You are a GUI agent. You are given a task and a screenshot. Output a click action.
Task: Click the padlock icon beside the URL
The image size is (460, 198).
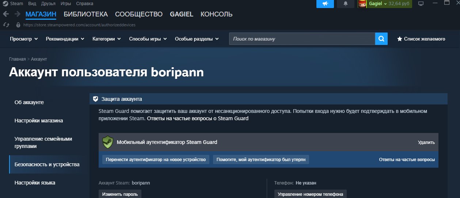(18, 25)
